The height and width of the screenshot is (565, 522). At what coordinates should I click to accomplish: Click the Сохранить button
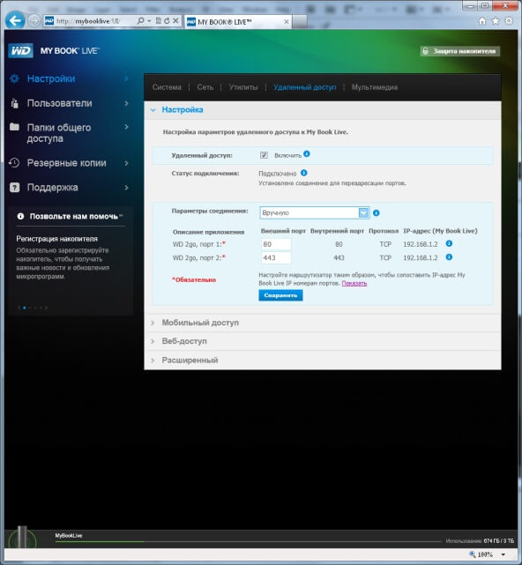[x=280, y=295]
